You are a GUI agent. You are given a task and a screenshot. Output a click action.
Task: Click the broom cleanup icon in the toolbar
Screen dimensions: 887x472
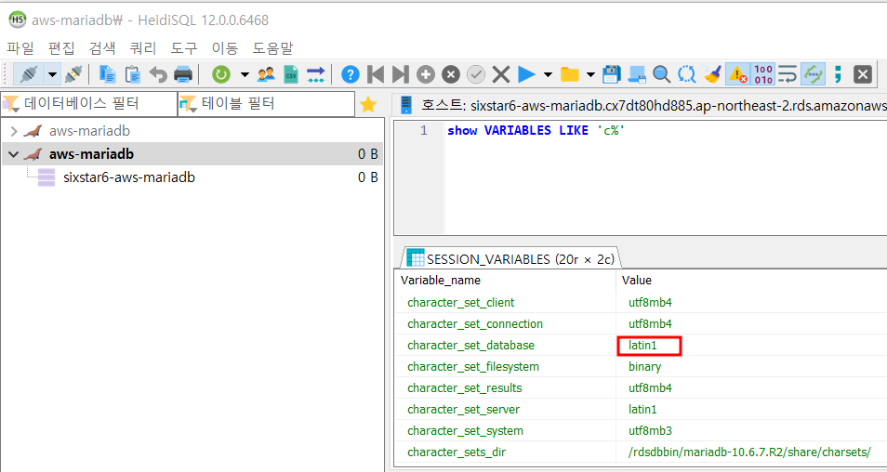[712, 74]
